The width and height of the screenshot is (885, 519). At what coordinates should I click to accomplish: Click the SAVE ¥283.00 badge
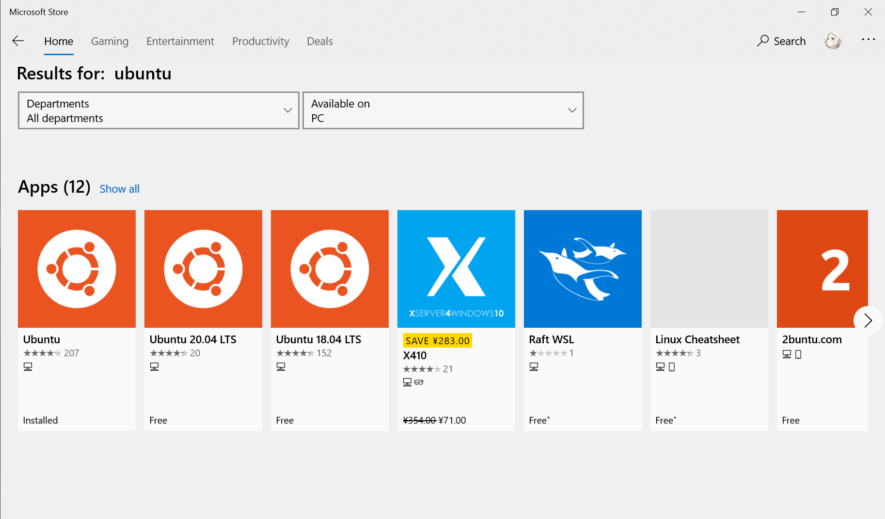[438, 341]
